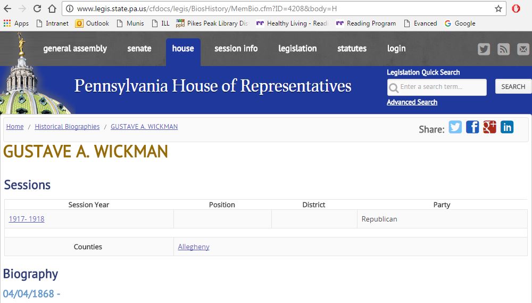Open the senate menu
This screenshot has height=303, width=532.
[139, 48]
